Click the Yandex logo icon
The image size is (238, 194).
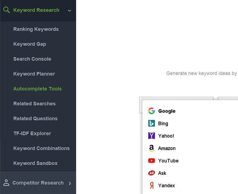152,185
